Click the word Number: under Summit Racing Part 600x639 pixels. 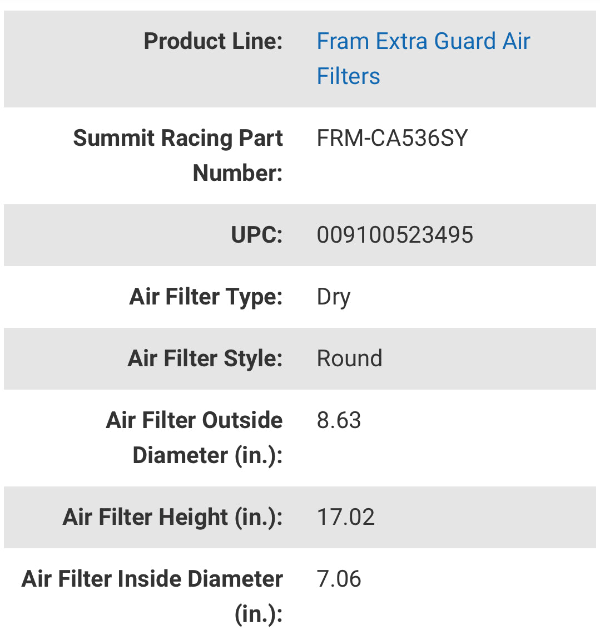237,173
